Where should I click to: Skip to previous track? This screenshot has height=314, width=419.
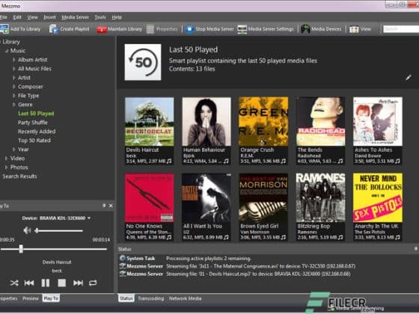pos(29,283)
